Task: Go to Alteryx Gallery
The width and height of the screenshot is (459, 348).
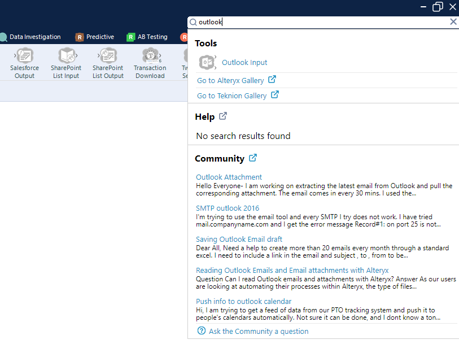Action: click(231, 80)
